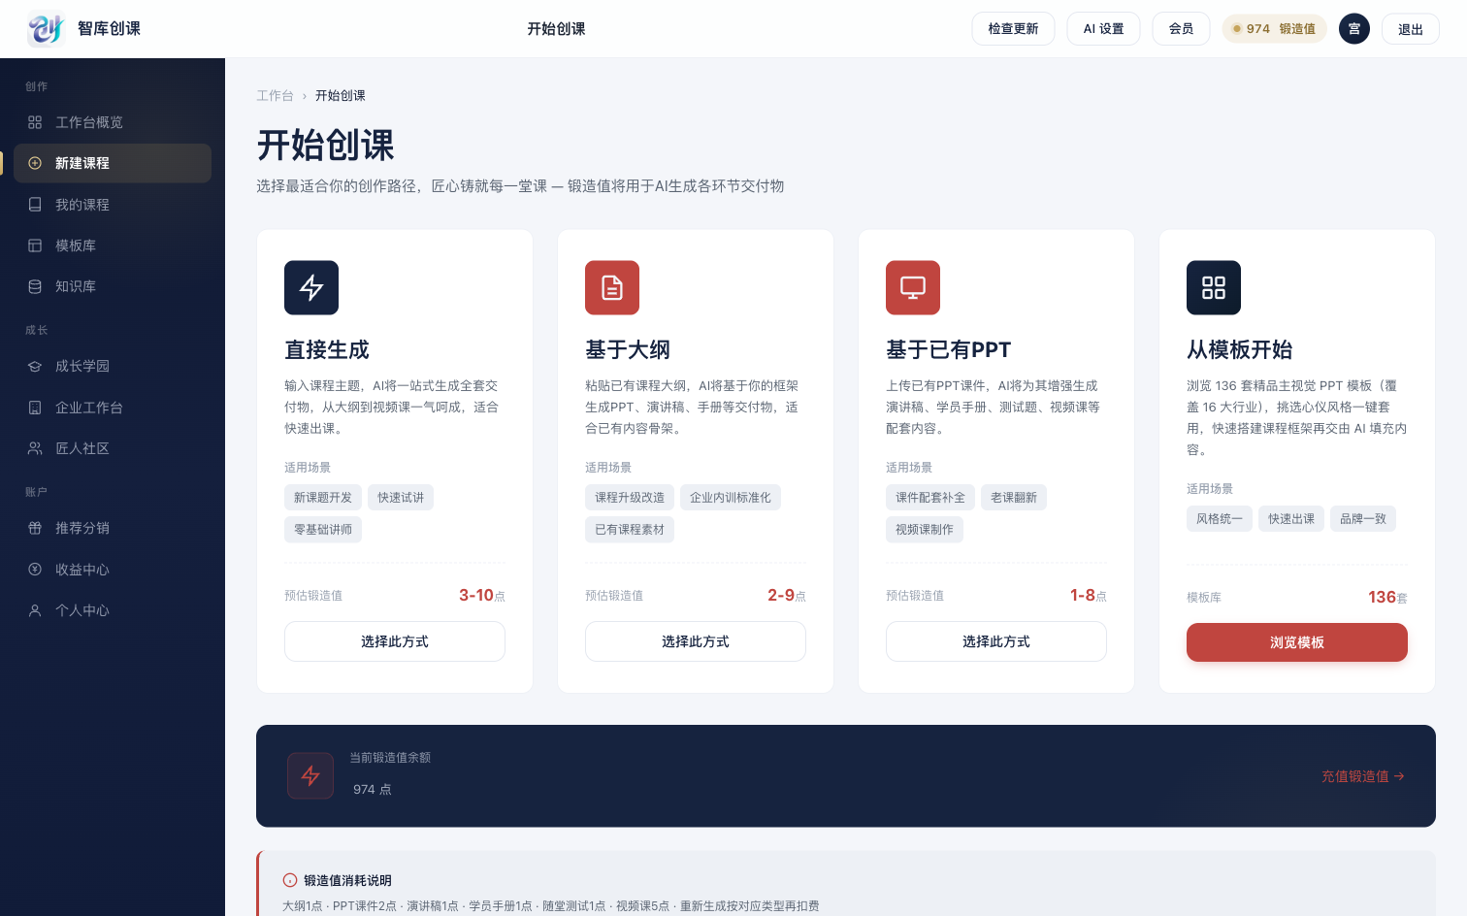Viewport: 1467px width, 916px height.
Task: Open AI 设置
Action: (x=1103, y=29)
